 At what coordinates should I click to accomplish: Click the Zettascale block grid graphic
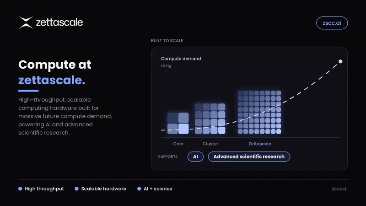click(x=259, y=112)
